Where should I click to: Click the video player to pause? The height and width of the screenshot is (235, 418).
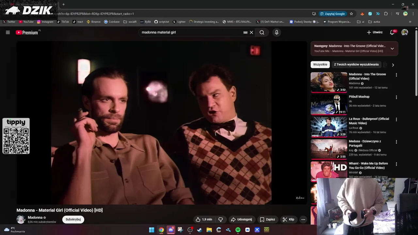pos(162,123)
